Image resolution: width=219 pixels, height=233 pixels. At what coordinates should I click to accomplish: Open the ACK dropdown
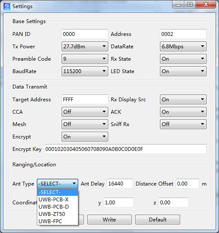183,112
